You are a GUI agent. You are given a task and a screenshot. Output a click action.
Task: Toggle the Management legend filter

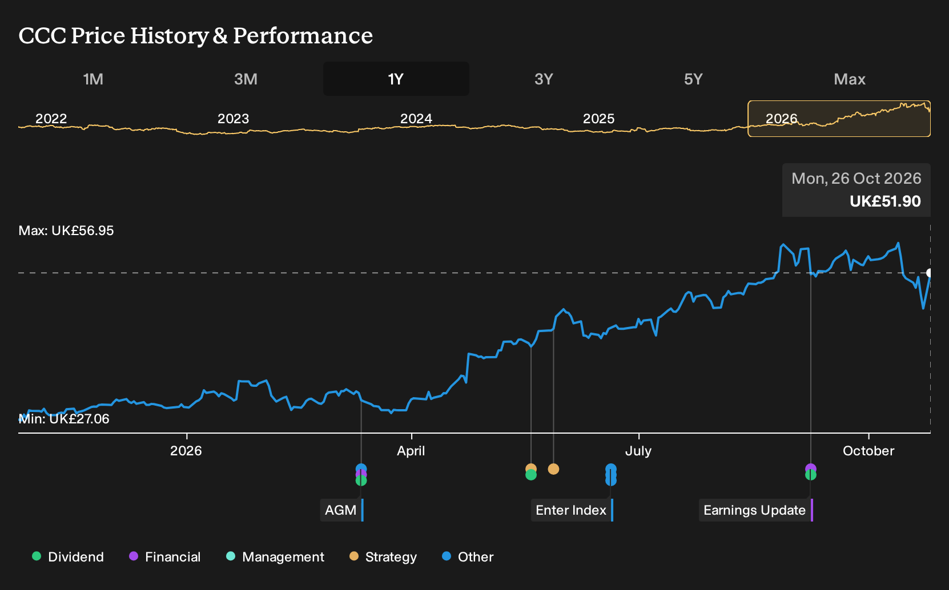click(x=275, y=557)
